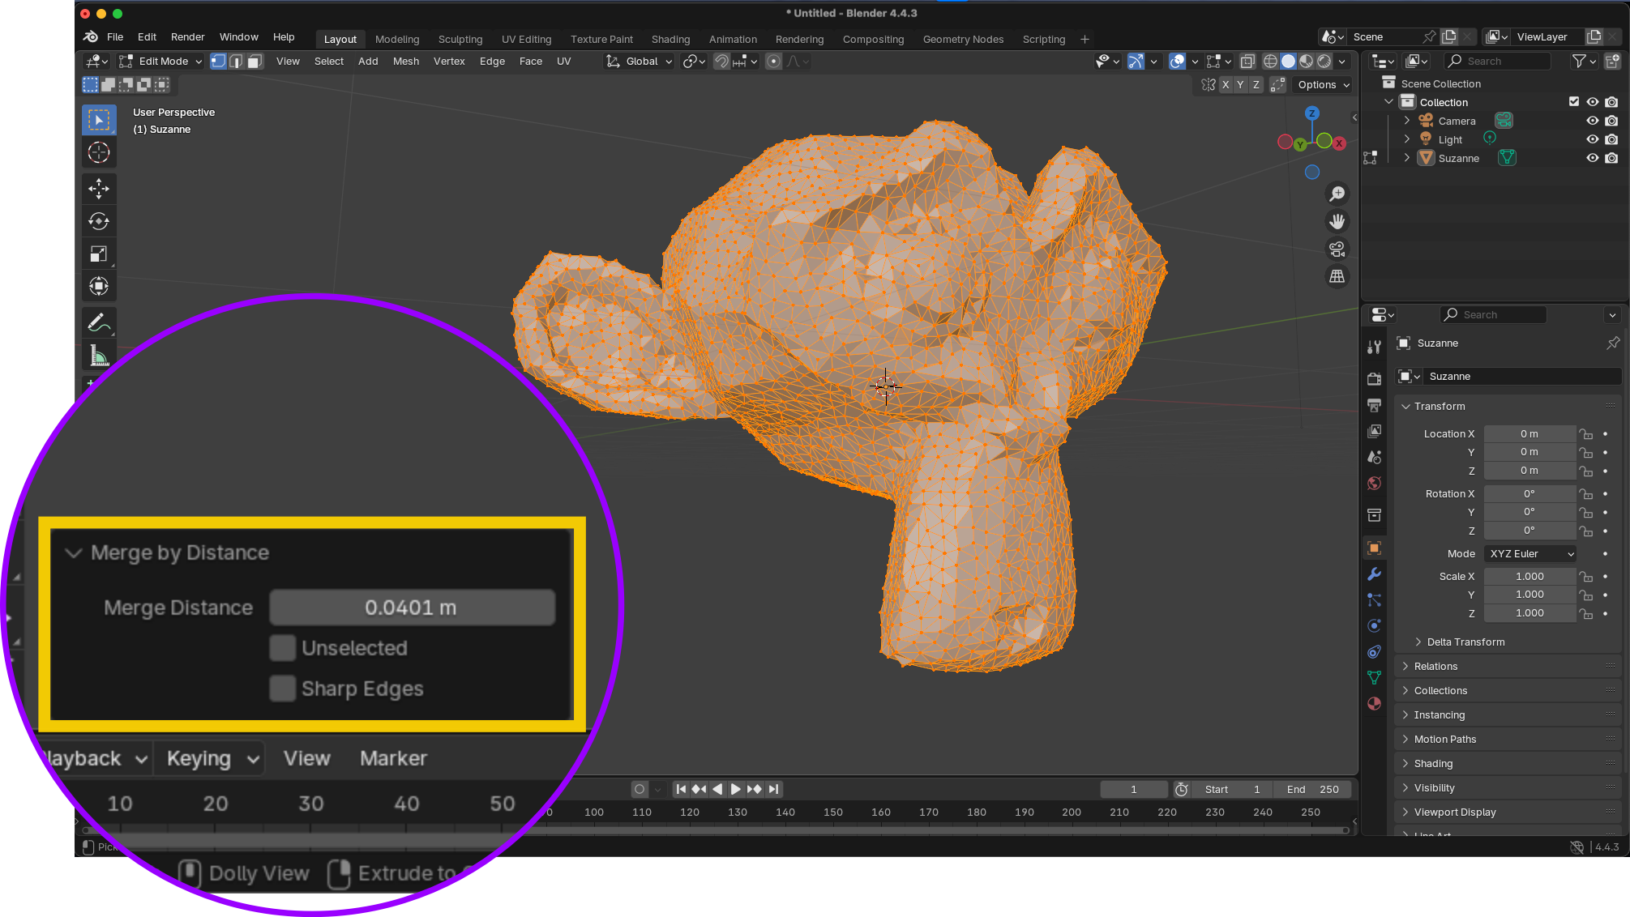The height and width of the screenshot is (917, 1630).
Task: Lock Location X value
Action: point(1586,434)
